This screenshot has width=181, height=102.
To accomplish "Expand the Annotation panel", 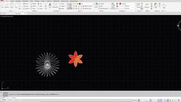I will click(57, 11).
